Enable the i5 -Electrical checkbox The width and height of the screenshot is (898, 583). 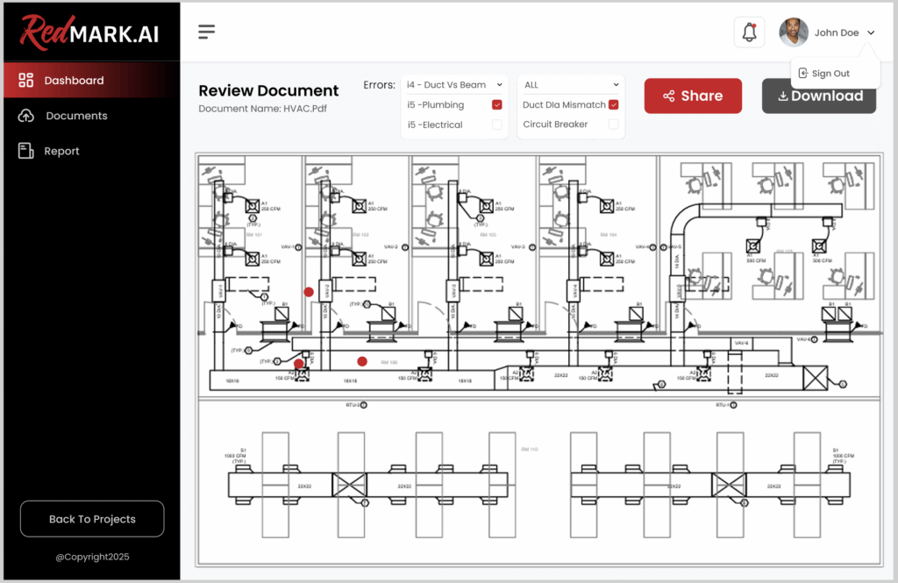(x=497, y=125)
